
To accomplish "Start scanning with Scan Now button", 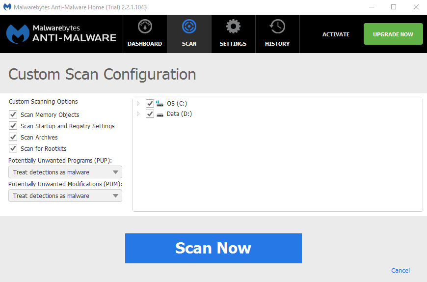I will pos(213,248).
